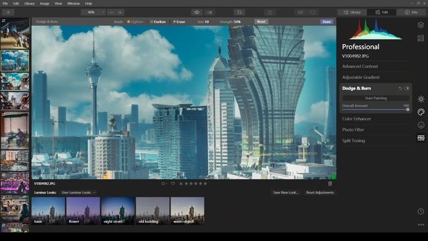This screenshot has height=241, width=428.
Task: Click the Reset button in brush bar
Action: pyautogui.click(x=261, y=21)
